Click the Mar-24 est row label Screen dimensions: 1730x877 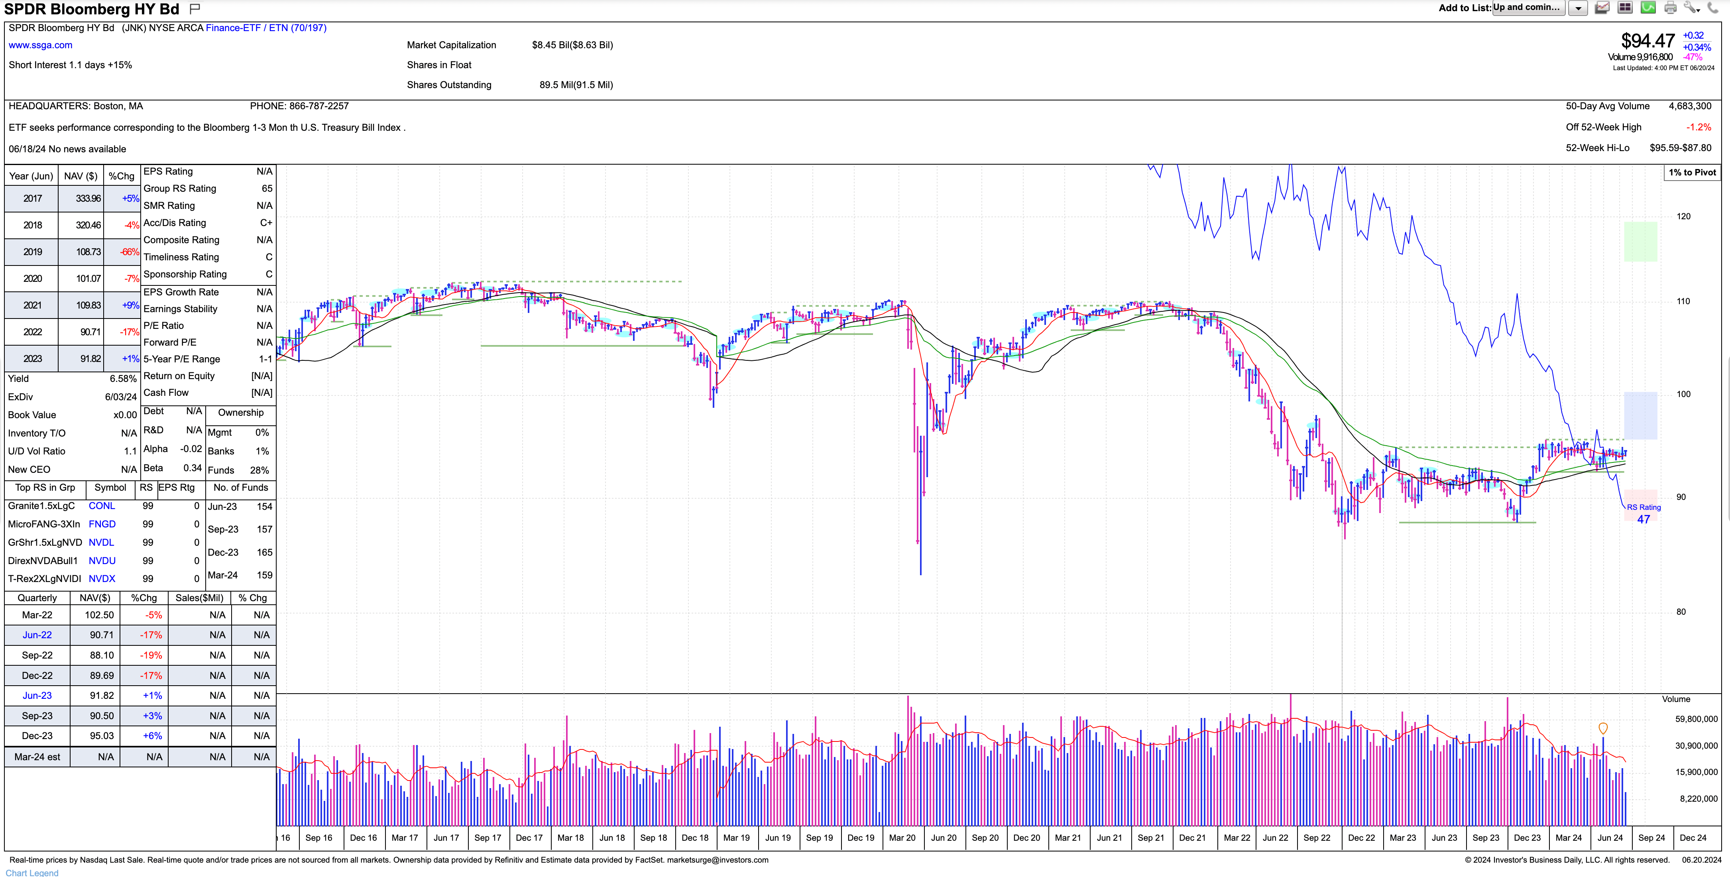click(37, 757)
